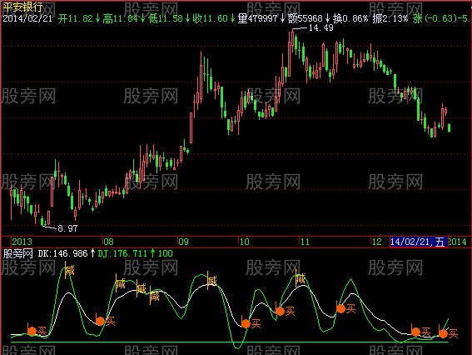
Task: Select the 量479997 volume readout
Action: pyautogui.click(x=257, y=18)
